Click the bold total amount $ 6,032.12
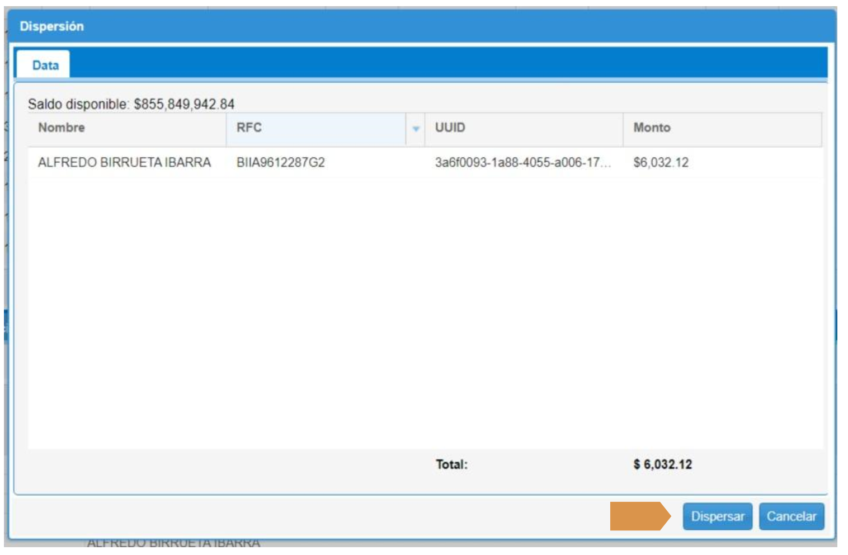This screenshot has height=555, width=848. coord(662,464)
